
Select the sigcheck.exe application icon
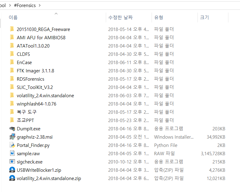pos(12,162)
